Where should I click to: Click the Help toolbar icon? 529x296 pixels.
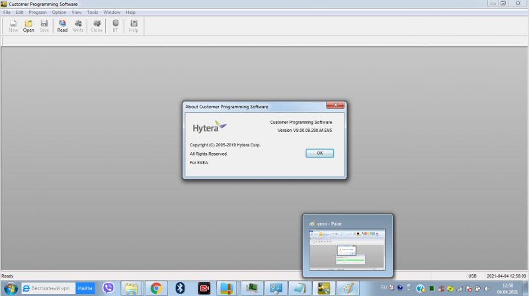click(134, 26)
